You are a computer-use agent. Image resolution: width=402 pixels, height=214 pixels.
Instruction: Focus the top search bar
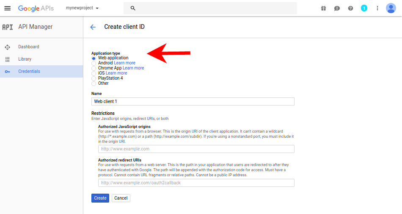coord(210,8)
